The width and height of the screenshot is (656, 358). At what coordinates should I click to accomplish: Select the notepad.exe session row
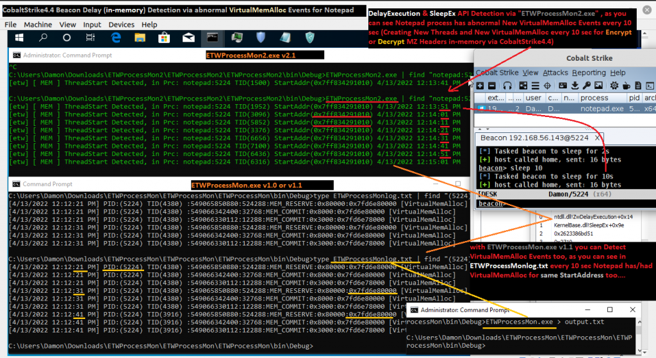coord(565,109)
